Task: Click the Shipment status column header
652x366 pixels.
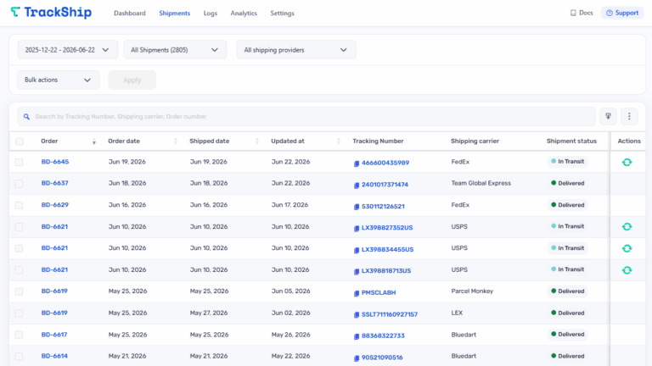Action: click(571, 141)
